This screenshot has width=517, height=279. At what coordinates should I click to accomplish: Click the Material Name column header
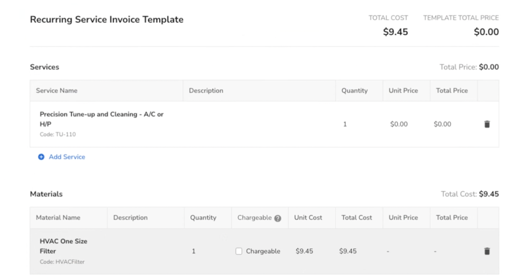[58, 218]
